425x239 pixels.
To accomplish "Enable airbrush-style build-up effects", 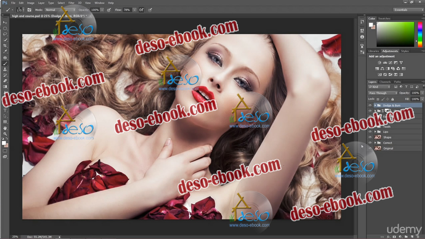I will click(x=142, y=10).
